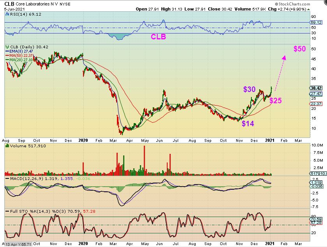327x247 pixels.
Task: Click the Jun label on price chart date axis
Action: [x=159, y=141]
